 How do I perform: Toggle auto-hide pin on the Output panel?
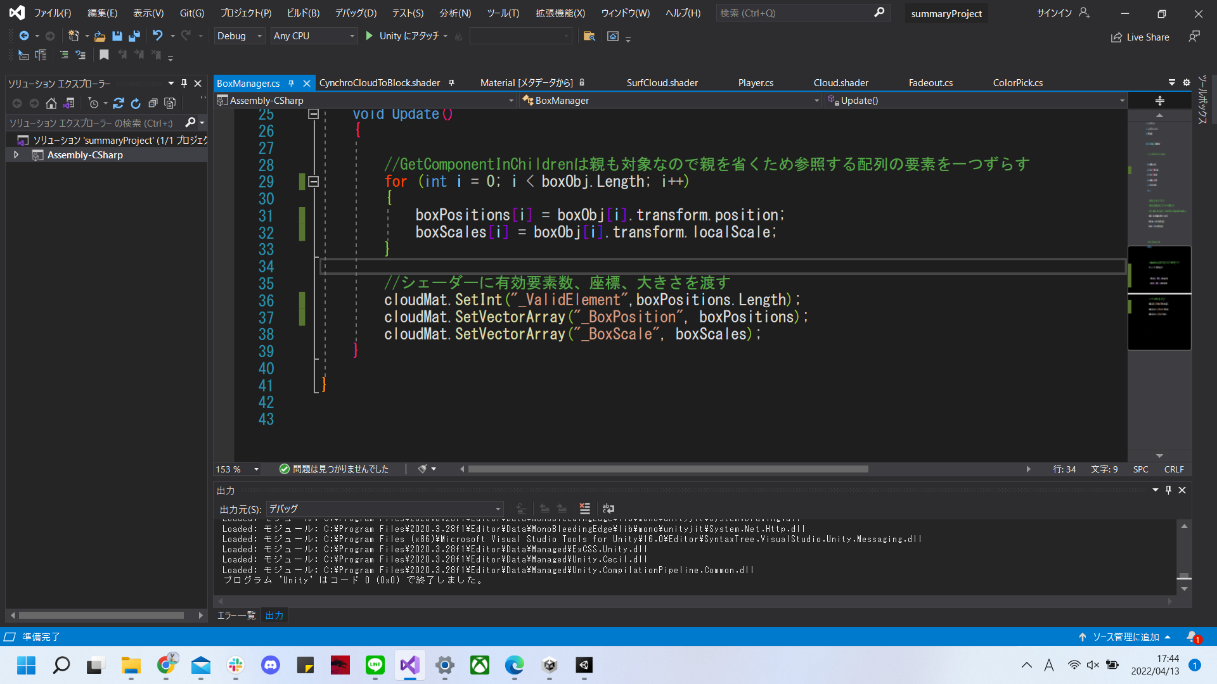[1168, 490]
